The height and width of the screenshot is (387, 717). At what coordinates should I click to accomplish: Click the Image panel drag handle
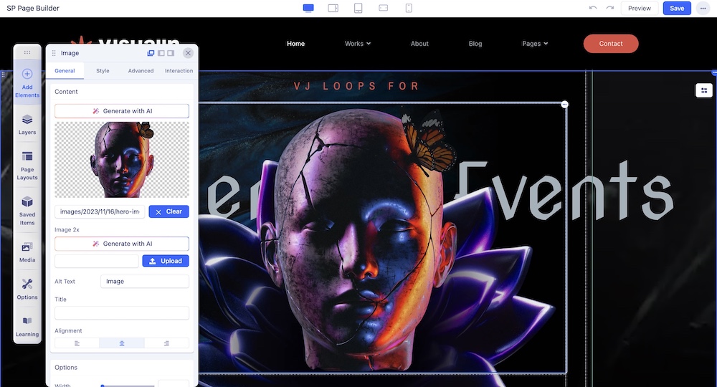point(54,53)
